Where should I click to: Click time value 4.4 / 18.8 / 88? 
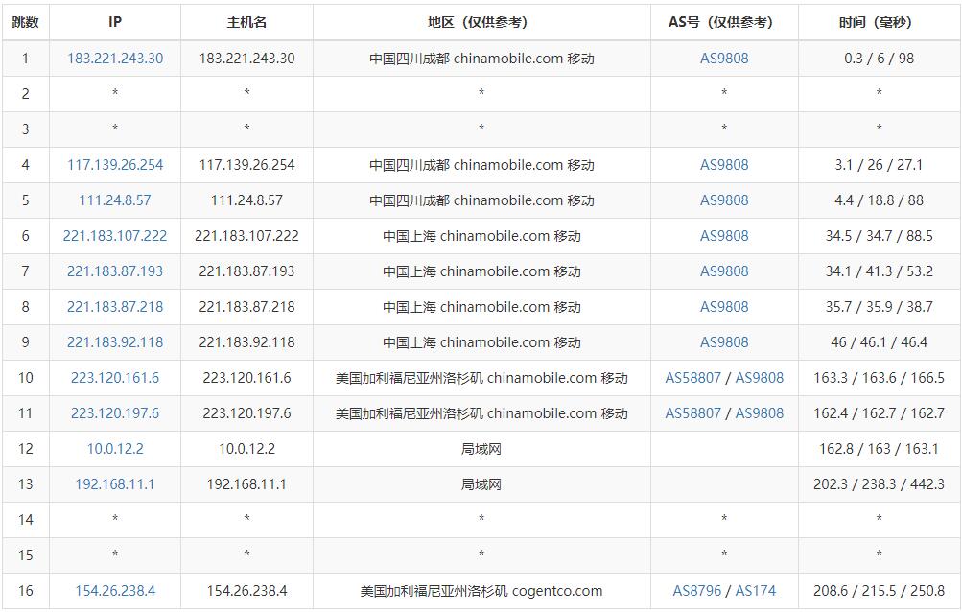(879, 200)
